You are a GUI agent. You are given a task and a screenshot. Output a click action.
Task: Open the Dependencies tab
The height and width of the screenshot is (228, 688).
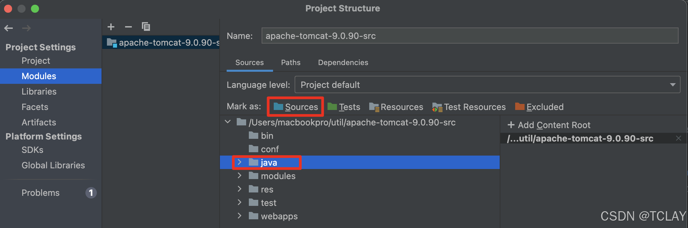(x=343, y=63)
